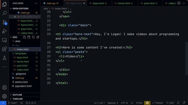Open the .gitignore file

click(x=25, y=74)
